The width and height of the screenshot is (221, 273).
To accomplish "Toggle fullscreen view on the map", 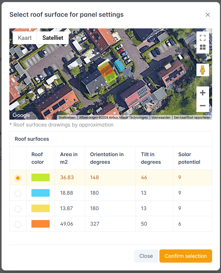I will click(x=202, y=38).
